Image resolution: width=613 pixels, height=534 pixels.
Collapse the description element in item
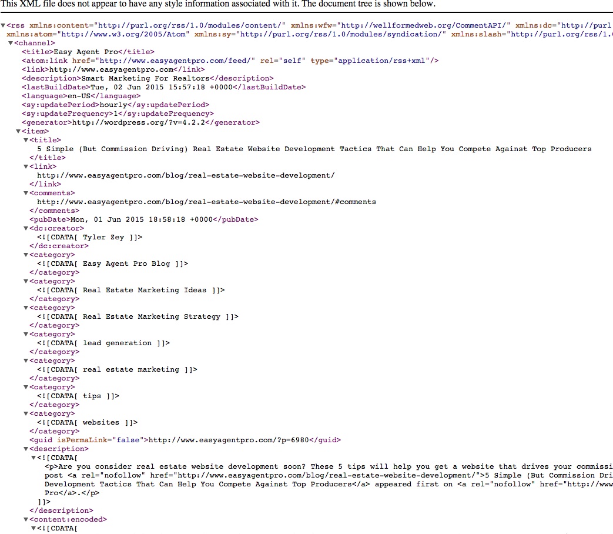(26, 449)
